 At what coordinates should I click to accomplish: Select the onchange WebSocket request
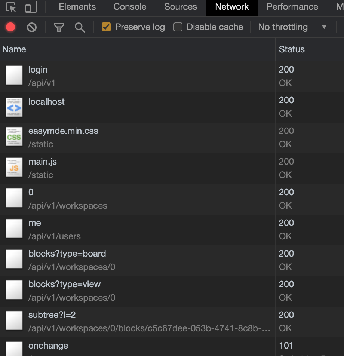pyautogui.click(x=48, y=346)
